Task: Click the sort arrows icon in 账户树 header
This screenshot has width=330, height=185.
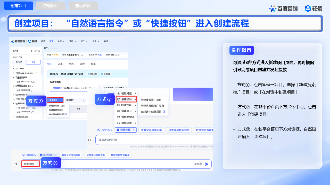Action: click(36, 51)
